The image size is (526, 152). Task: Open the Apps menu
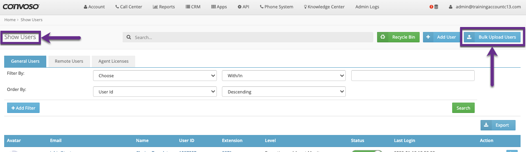pos(219,7)
